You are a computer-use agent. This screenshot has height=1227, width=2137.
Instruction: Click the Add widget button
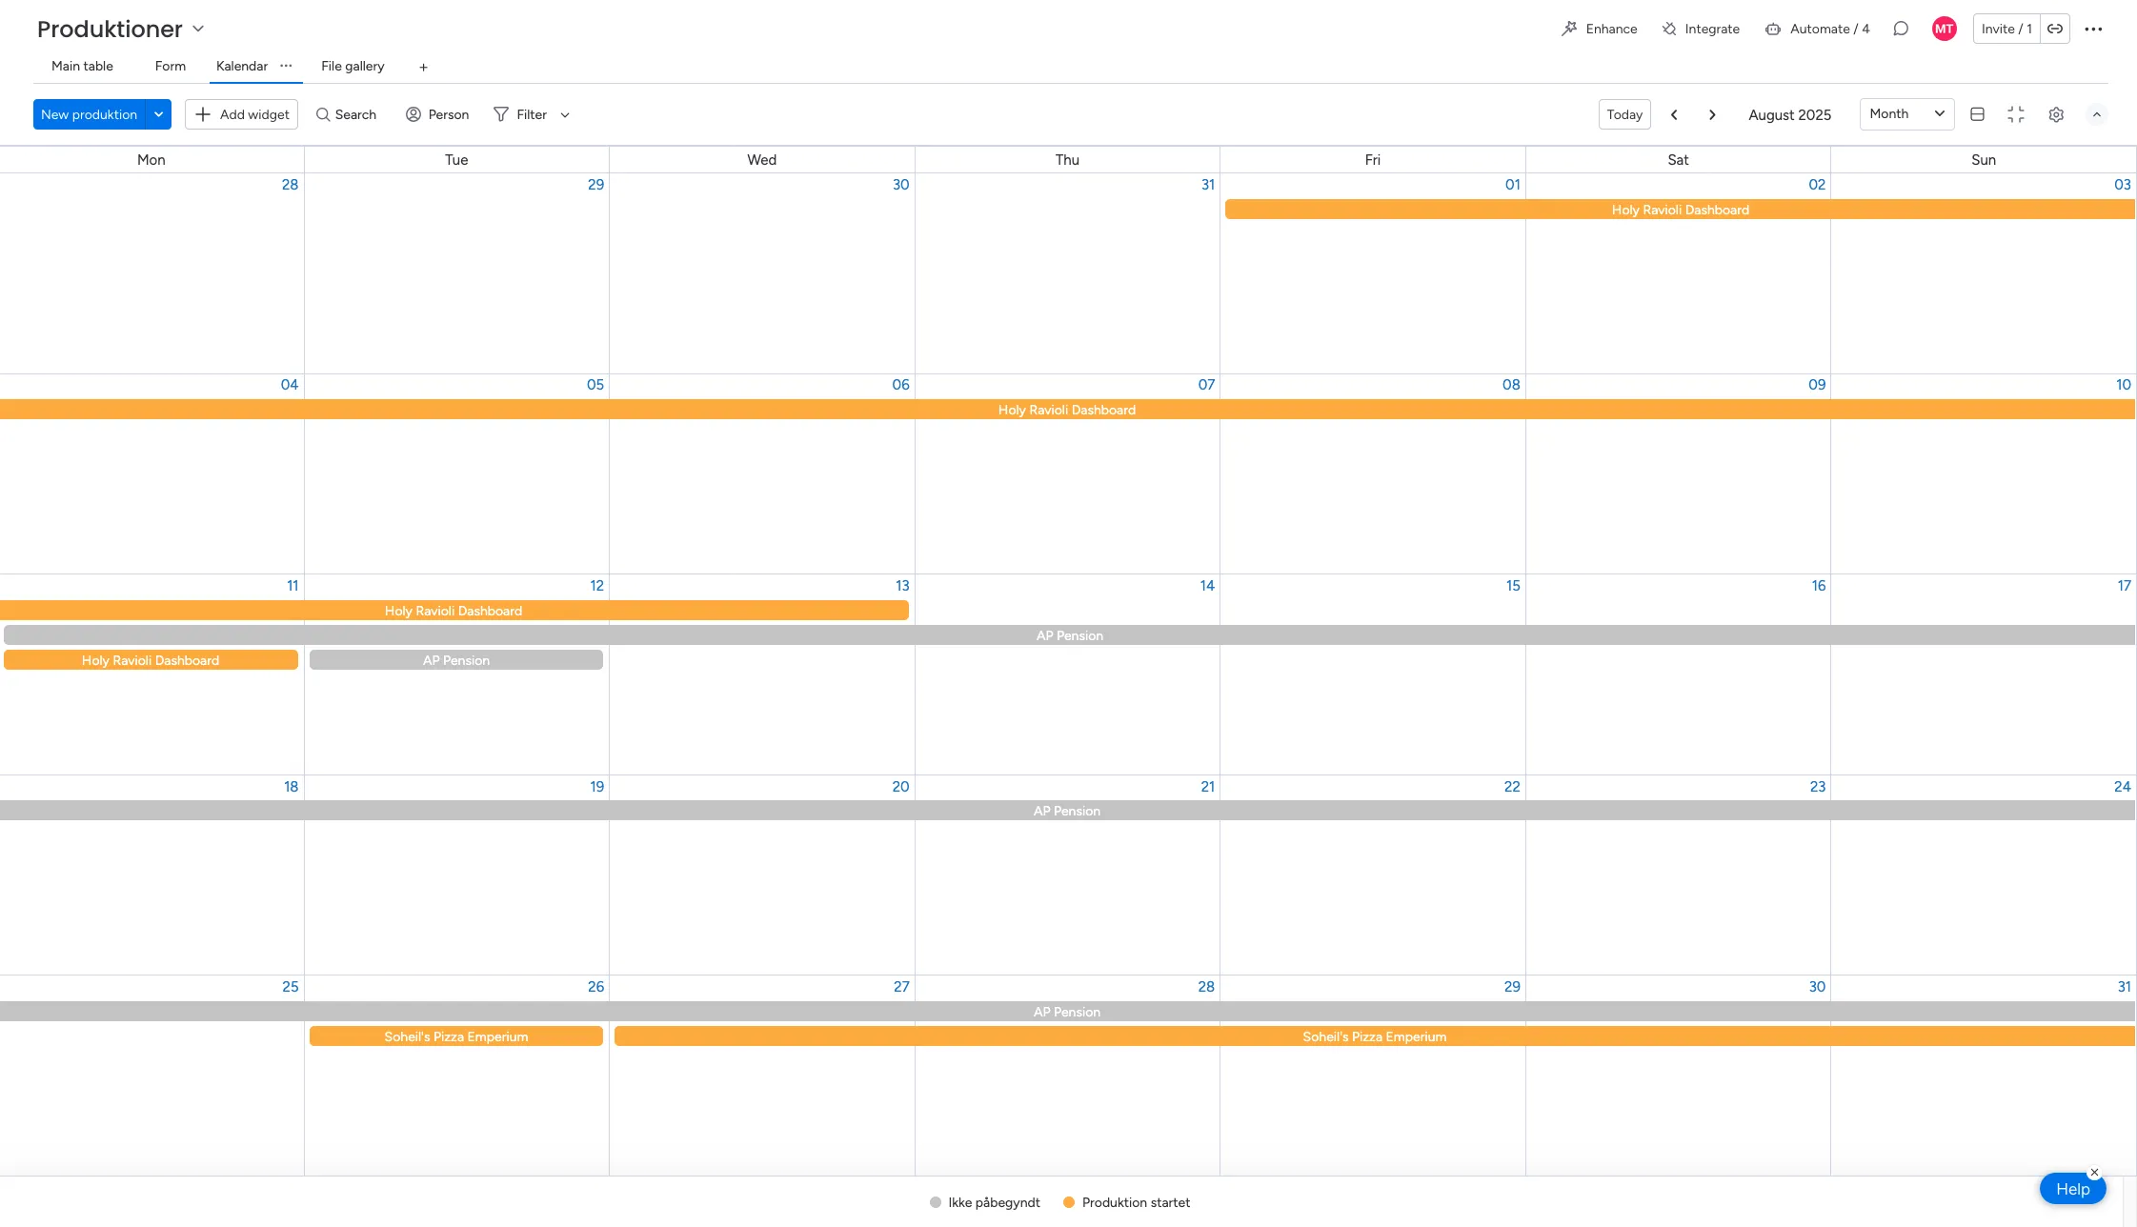[x=242, y=114]
